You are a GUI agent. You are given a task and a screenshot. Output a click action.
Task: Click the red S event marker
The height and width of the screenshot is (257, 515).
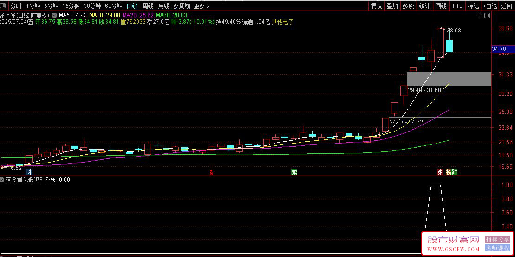211,173
